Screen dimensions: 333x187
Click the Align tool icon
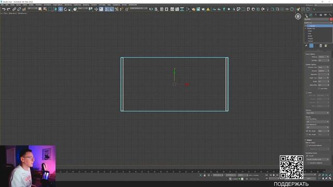pyautogui.click(x=156, y=9)
